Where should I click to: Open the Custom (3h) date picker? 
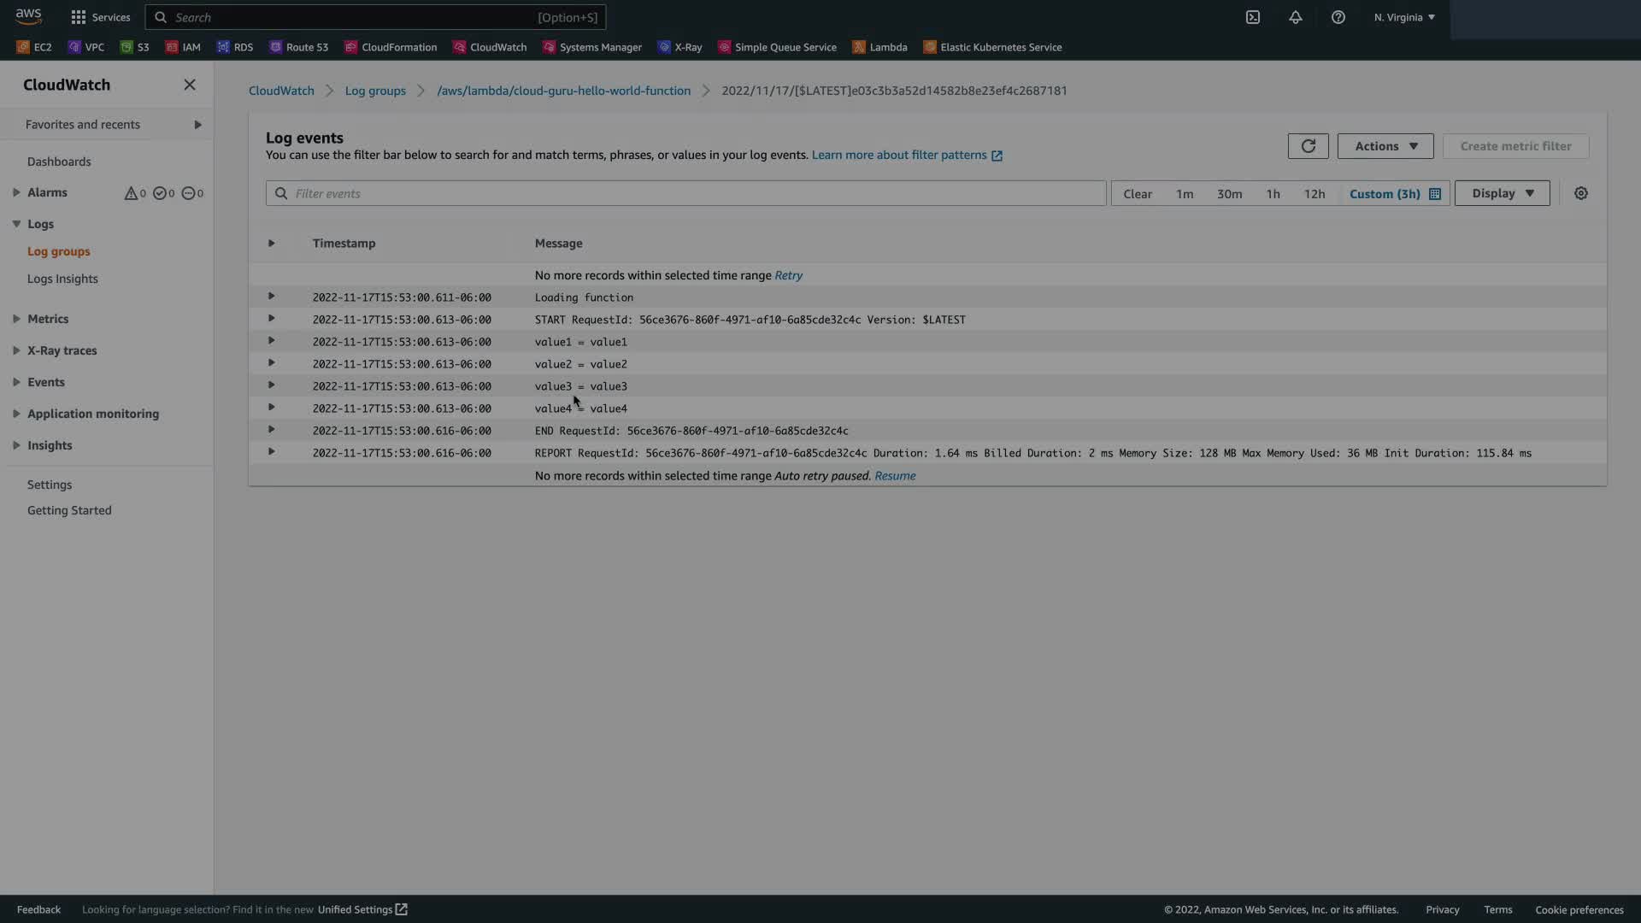pos(1394,194)
